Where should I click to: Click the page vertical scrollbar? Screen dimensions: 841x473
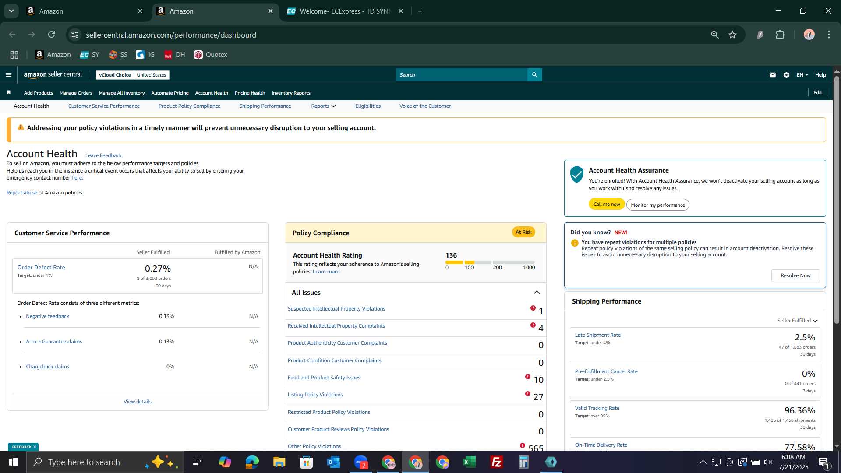coord(837,199)
